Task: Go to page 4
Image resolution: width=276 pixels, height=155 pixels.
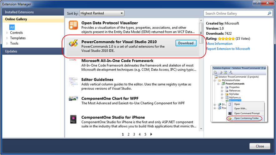Action: point(140,134)
